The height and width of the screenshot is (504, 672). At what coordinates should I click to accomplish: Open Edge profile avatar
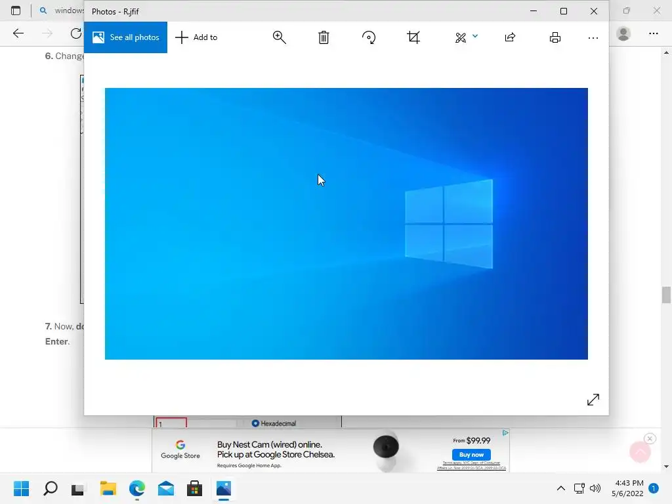click(x=623, y=33)
